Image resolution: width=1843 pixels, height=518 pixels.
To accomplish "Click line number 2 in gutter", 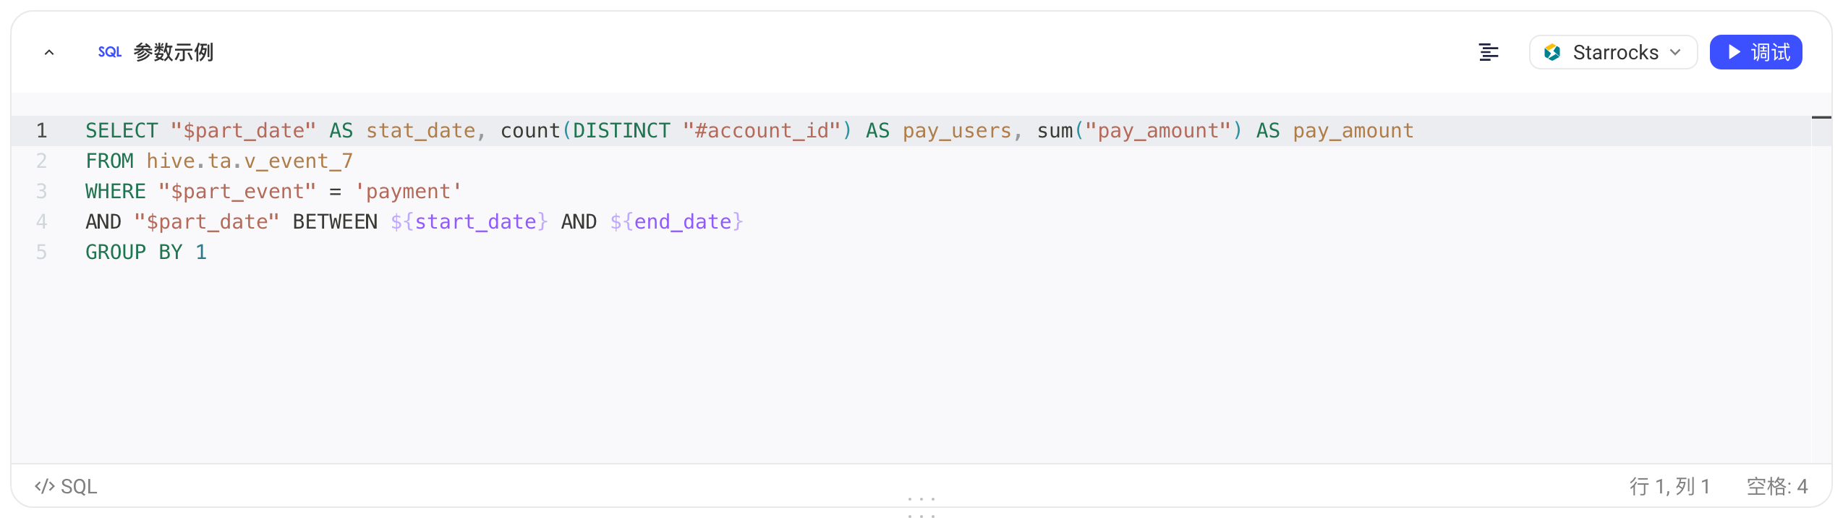I will pos(41,161).
